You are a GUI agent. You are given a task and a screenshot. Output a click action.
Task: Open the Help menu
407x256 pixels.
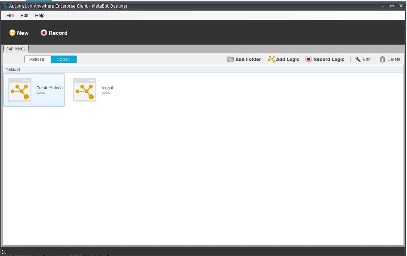(40, 16)
